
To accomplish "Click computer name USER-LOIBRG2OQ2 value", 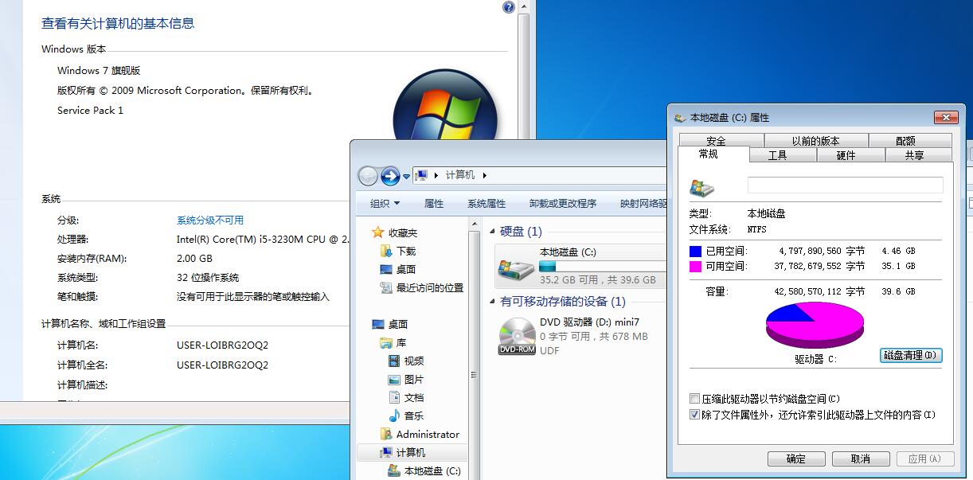I will click(222, 345).
